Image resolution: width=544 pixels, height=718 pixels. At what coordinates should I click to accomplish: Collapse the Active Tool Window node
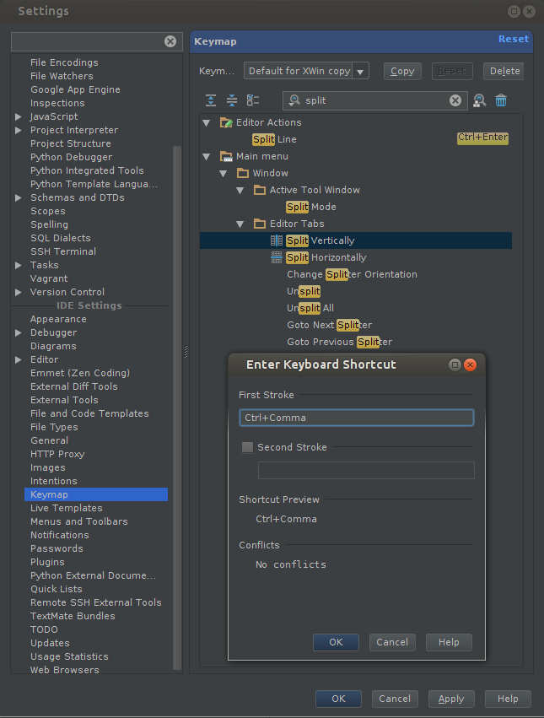click(240, 191)
